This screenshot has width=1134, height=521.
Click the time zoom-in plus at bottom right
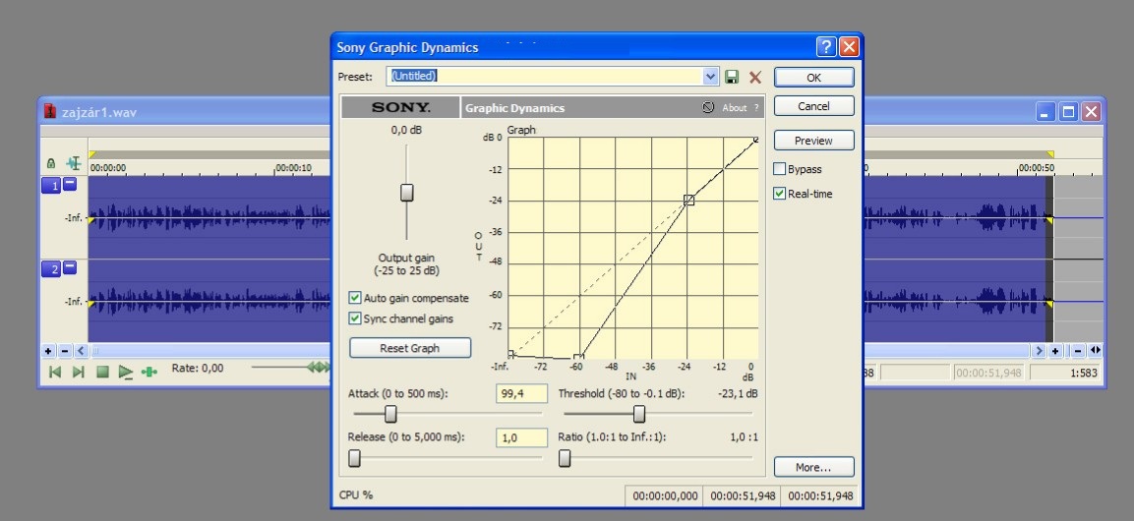tap(1055, 351)
